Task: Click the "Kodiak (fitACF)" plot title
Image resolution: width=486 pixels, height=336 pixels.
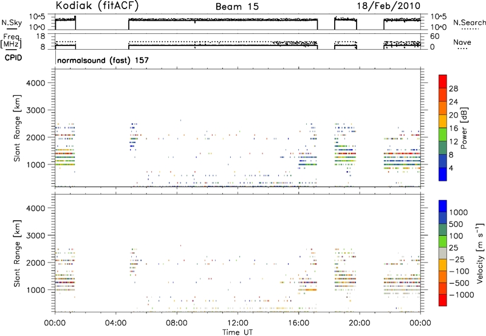Action: click(x=97, y=5)
